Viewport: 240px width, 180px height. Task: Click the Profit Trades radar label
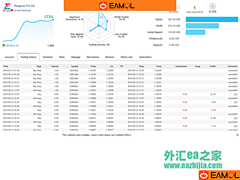coord(122,18)
